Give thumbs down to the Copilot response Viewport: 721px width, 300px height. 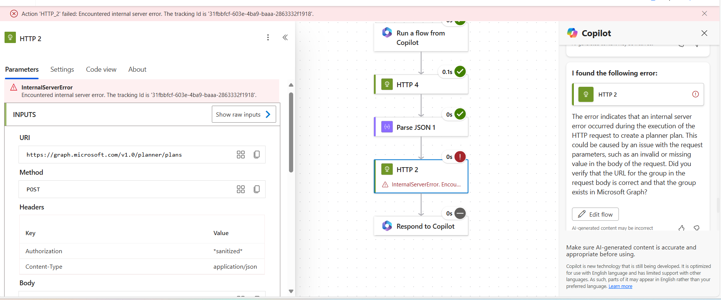click(696, 228)
